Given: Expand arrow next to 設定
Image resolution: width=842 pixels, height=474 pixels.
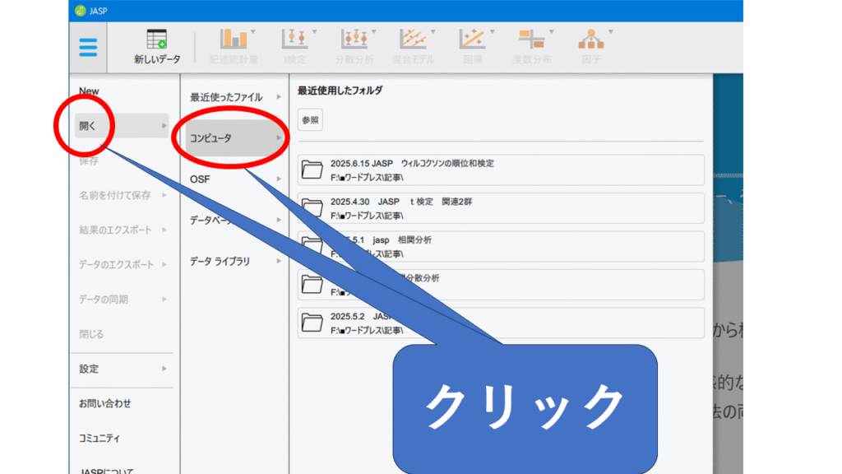Looking at the screenshot, I should [x=164, y=369].
